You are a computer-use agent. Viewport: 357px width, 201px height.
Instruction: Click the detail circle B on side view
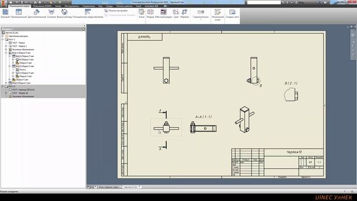pos(255,80)
